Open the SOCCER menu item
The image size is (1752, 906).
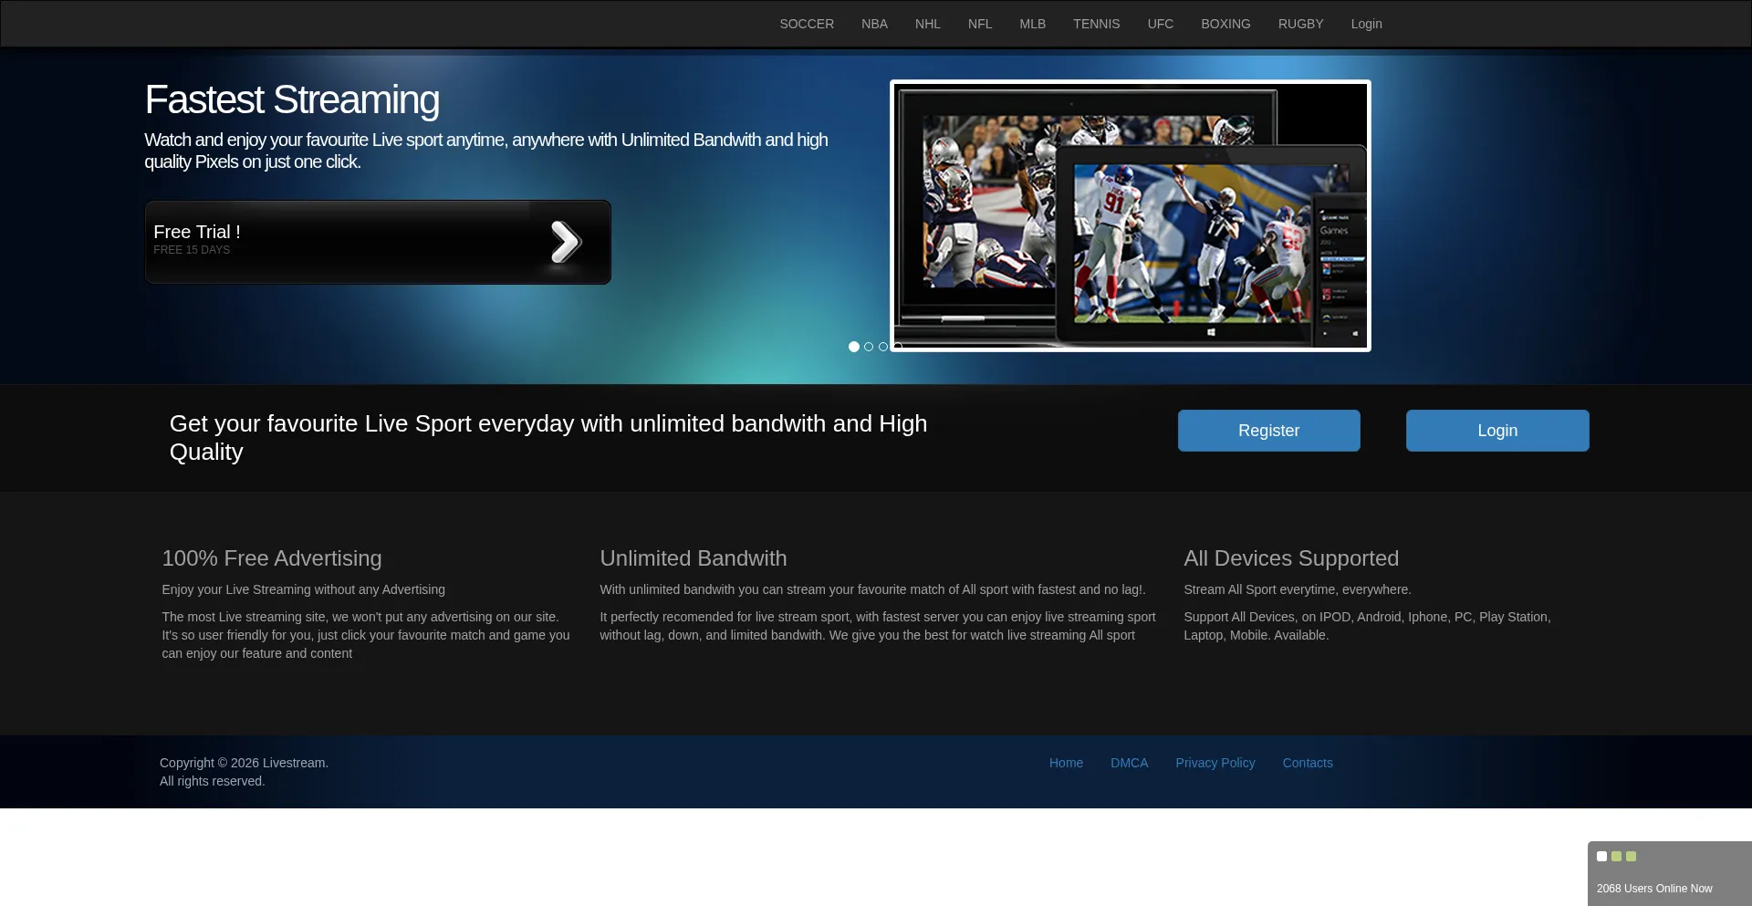click(807, 24)
